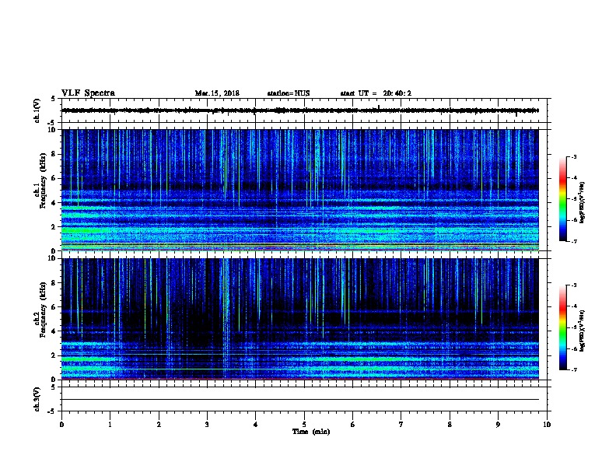Click the "10" kHz tick of the ch.2 frequency axis

(x=52, y=258)
